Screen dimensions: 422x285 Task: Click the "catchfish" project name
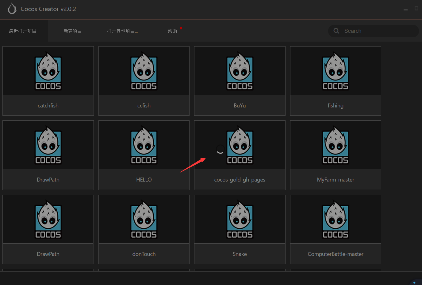click(x=48, y=106)
